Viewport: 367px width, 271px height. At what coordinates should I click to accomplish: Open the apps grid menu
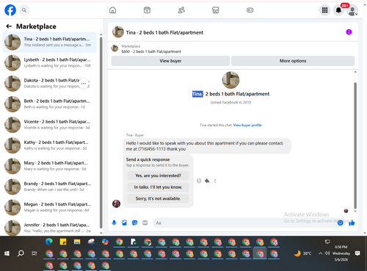(x=324, y=10)
